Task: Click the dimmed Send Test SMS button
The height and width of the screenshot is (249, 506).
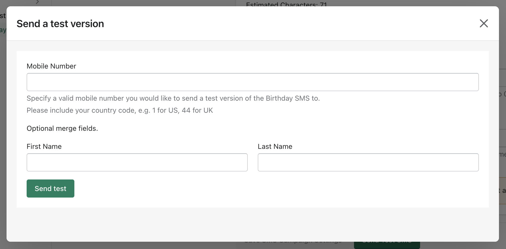Action: click(387, 245)
